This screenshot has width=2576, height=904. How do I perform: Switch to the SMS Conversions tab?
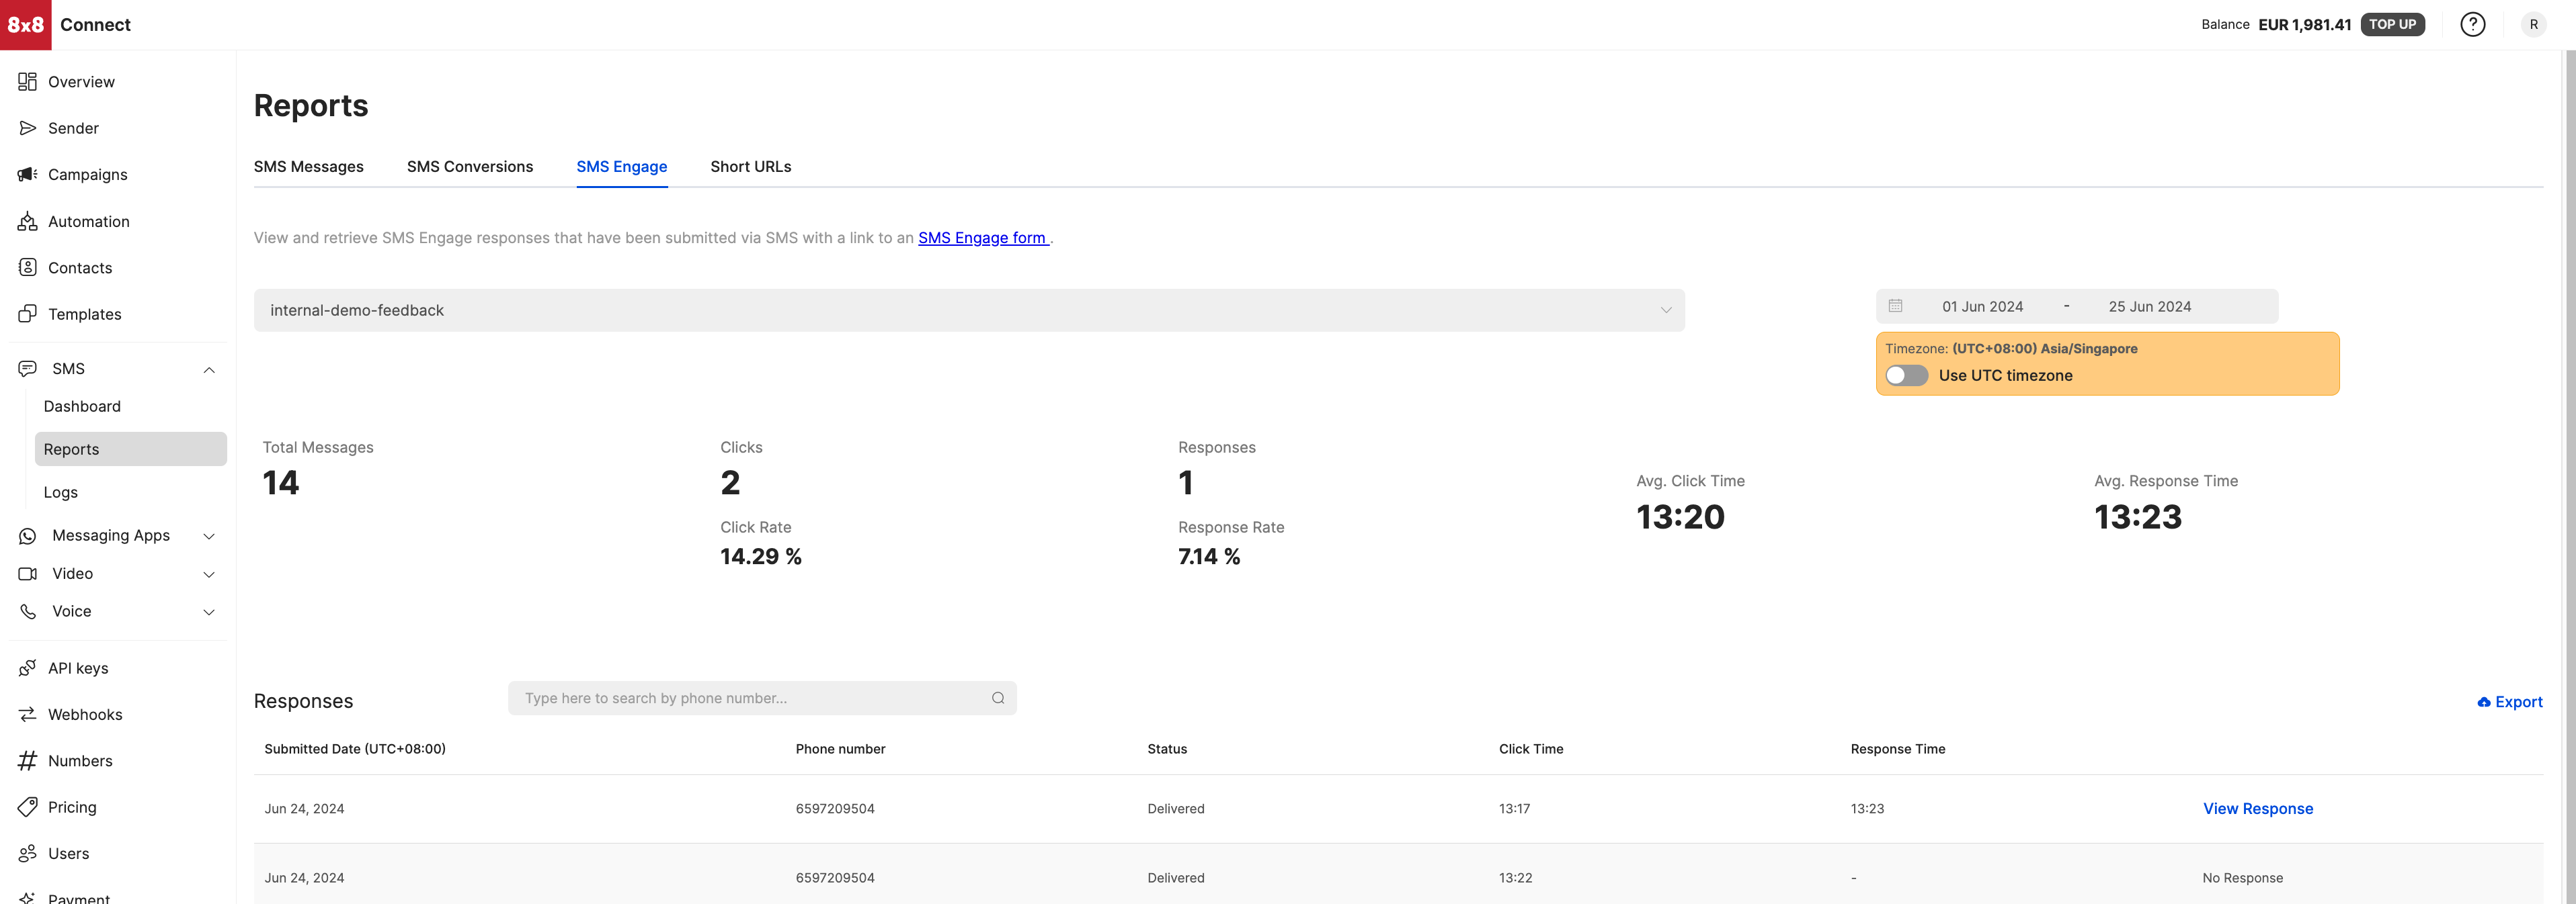tap(469, 167)
